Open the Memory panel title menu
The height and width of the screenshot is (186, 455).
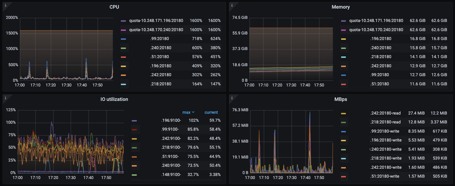tap(341, 7)
